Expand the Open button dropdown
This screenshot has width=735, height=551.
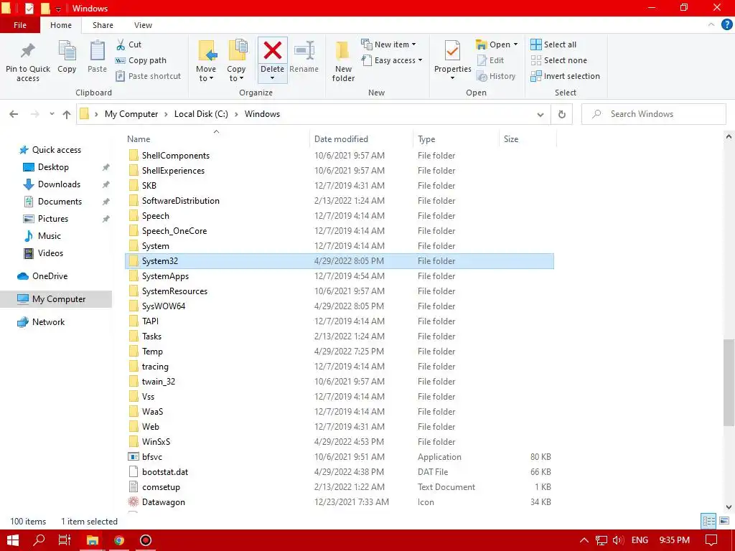(515, 44)
